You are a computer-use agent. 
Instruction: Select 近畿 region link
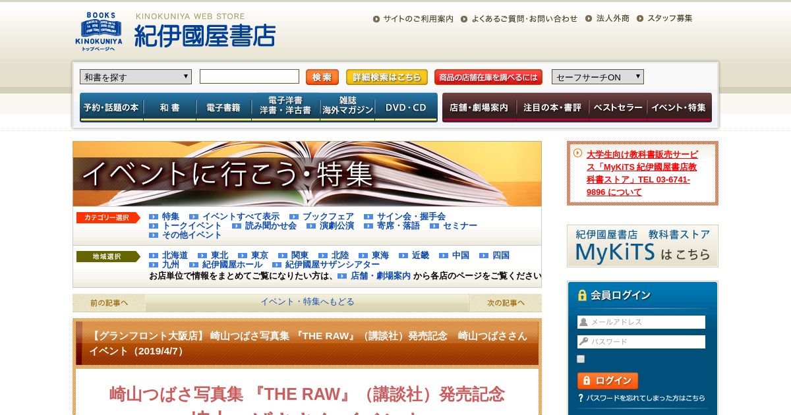pos(421,256)
